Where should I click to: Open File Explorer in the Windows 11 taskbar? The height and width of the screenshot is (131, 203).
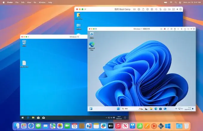click(151, 109)
